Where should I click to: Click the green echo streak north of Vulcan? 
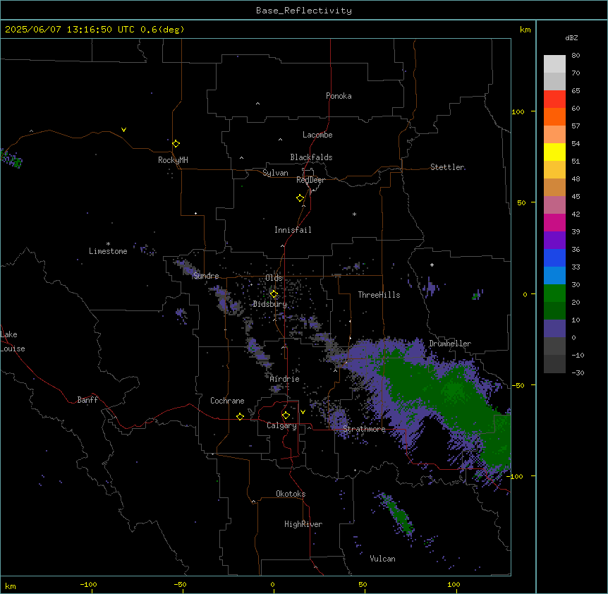pyautogui.click(x=397, y=514)
